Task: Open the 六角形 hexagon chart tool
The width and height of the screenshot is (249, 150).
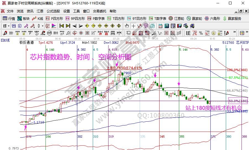Action: pos(212,18)
